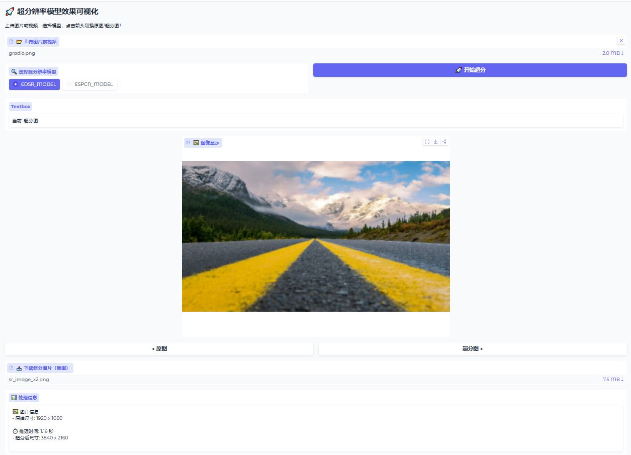Click the chart icon in 处理信息 label
Viewport: 631px width, 455px height.
click(14, 398)
